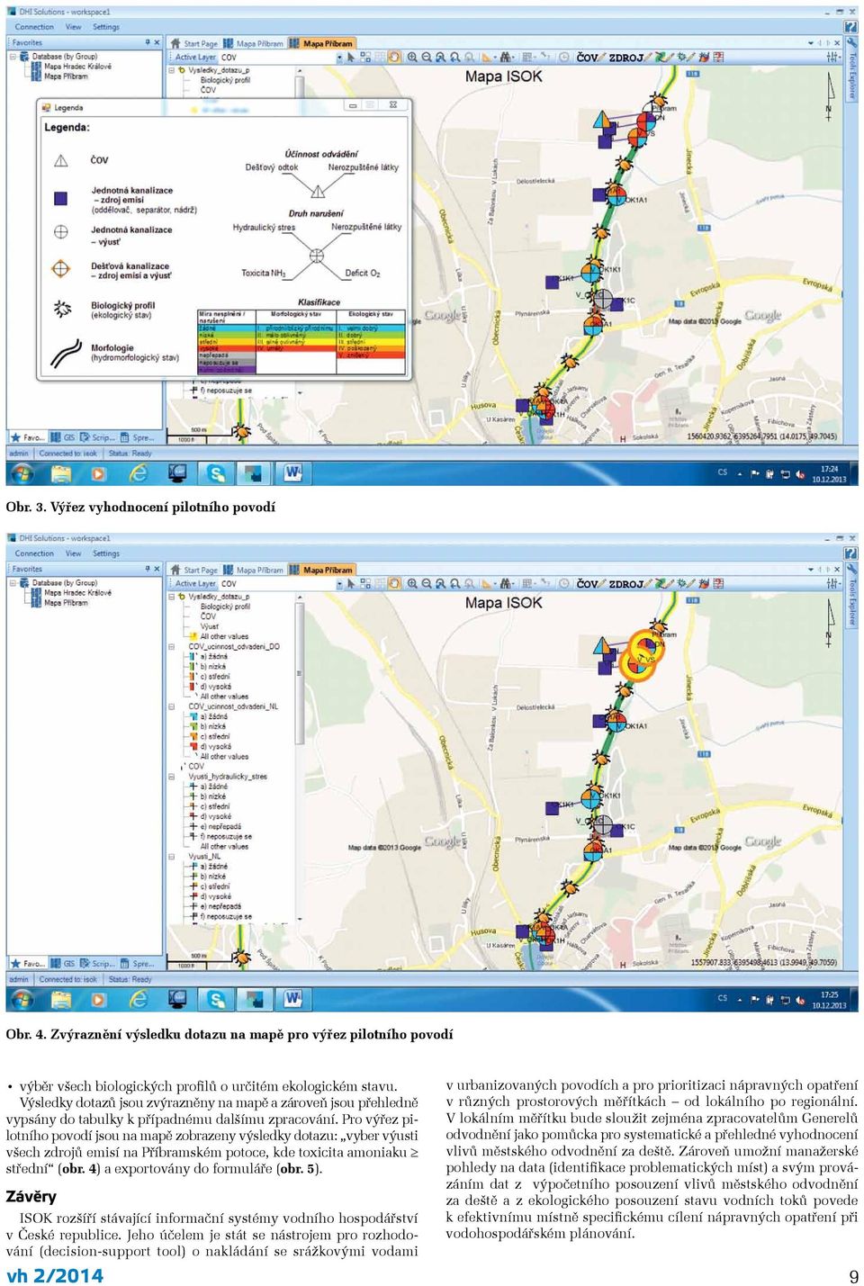Close the Legenda window in Obr. 3
Viewport: 864px width, 1286px height.
click(x=393, y=105)
